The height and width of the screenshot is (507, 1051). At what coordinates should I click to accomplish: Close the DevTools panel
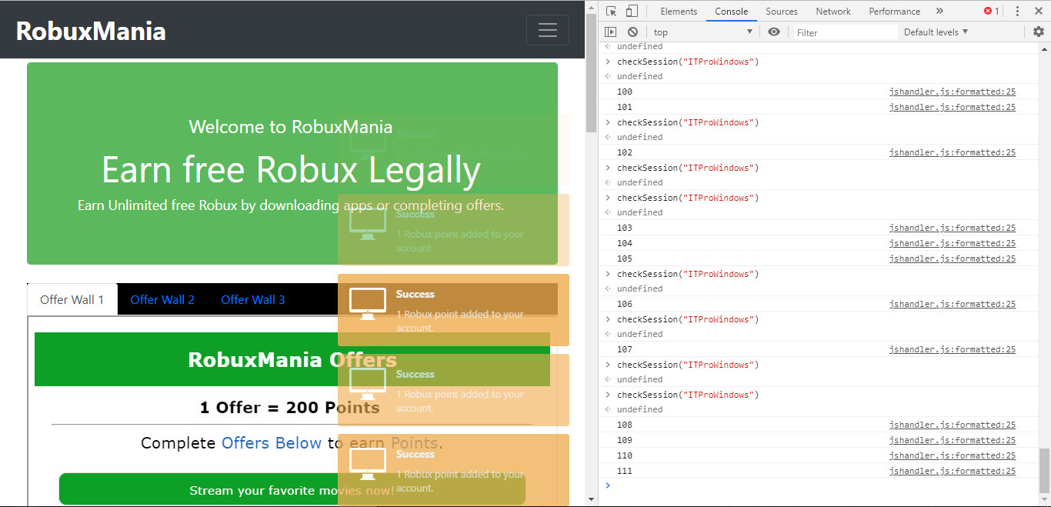1039,11
